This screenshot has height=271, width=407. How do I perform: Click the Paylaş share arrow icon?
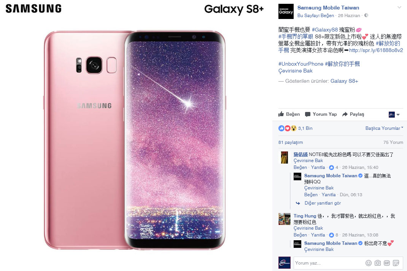pyautogui.click(x=345, y=114)
